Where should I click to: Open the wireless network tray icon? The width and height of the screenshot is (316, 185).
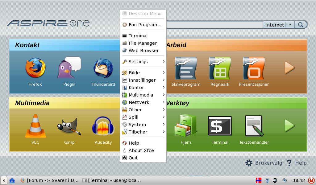pos(267,180)
